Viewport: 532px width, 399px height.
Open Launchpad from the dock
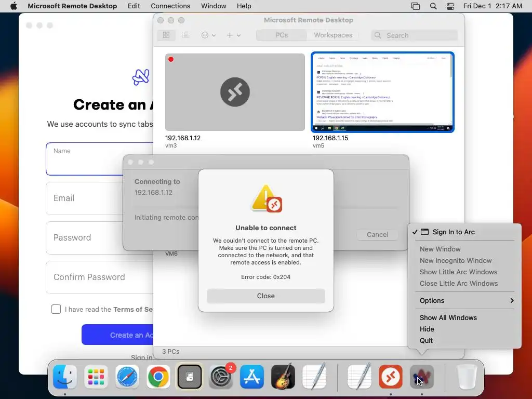(96, 377)
